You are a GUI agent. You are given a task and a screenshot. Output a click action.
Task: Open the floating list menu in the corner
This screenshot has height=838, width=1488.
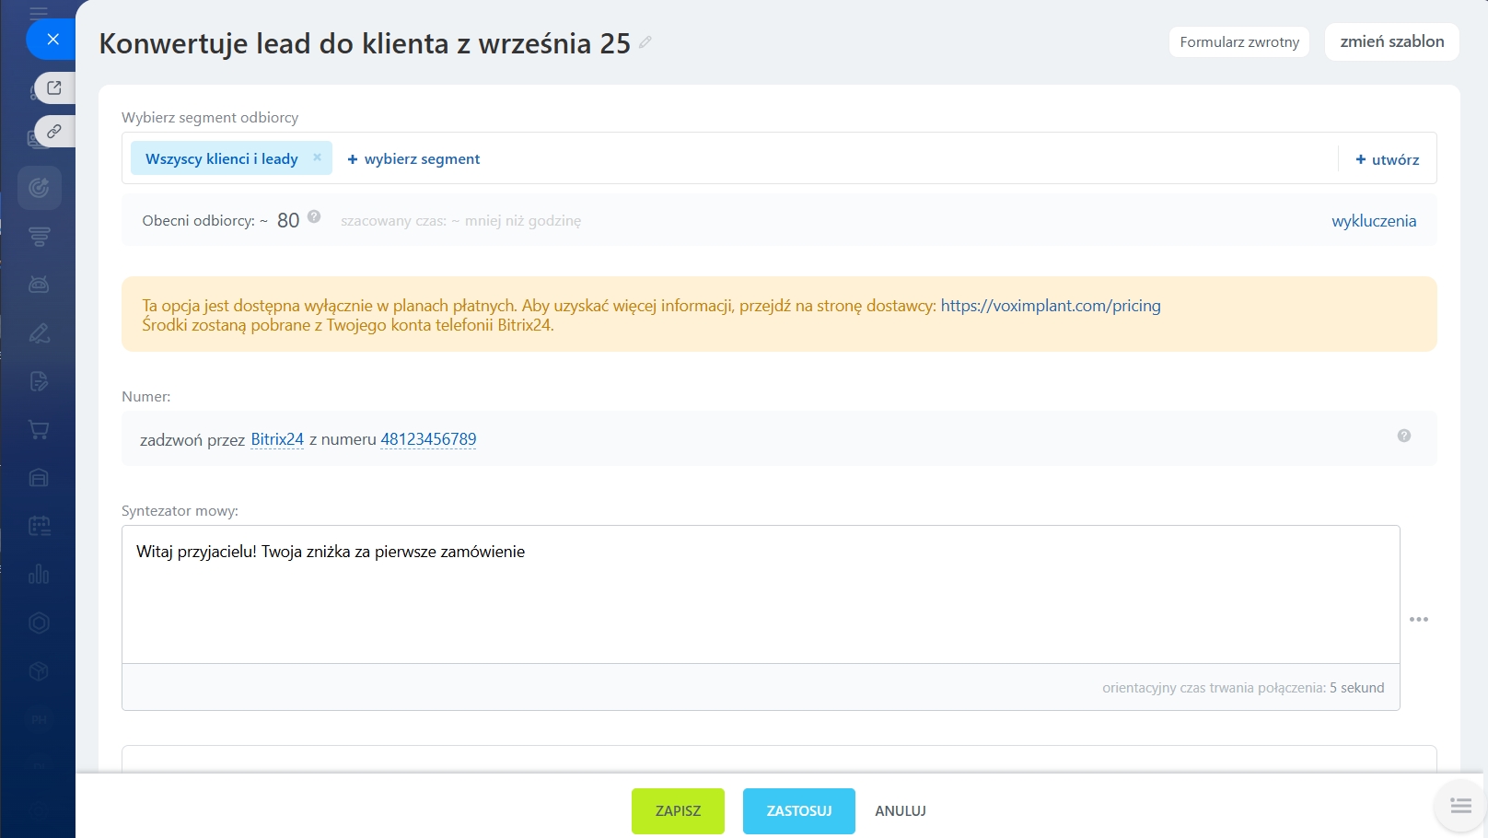point(1460,807)
